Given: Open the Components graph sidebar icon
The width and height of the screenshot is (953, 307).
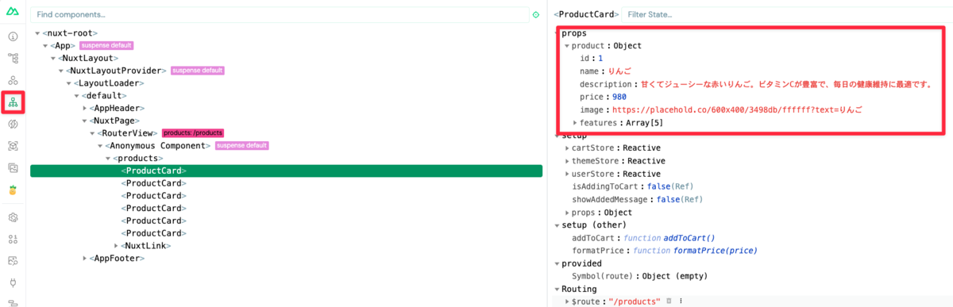Looking at the screenshot, I should (13, 81).
